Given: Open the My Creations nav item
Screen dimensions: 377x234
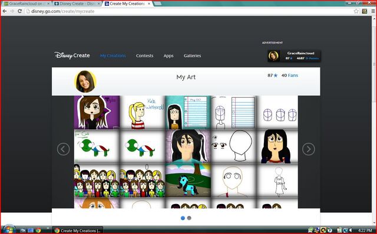Looking at the screenshot, I should point(113,56).
